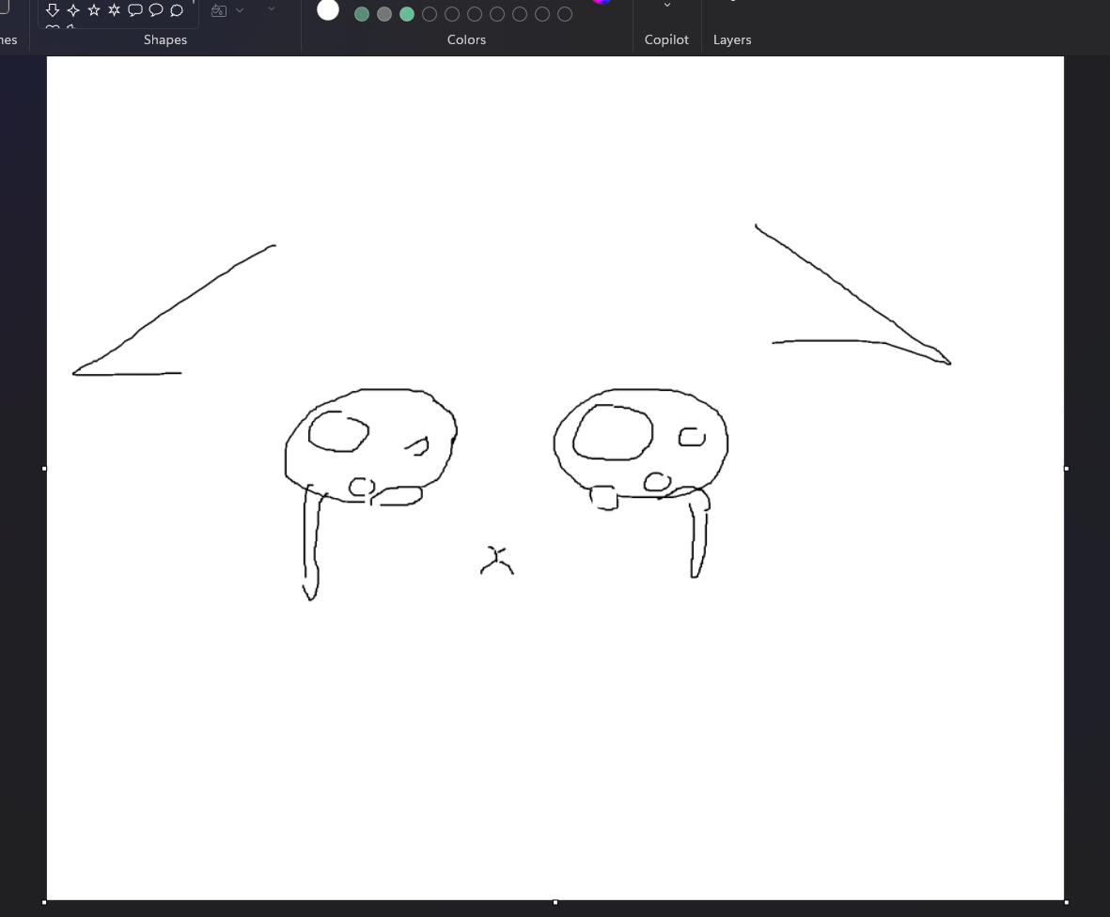Click the shape fill bucket icon
Viewport: 1110px width, 917px height.
click(219, 10)
